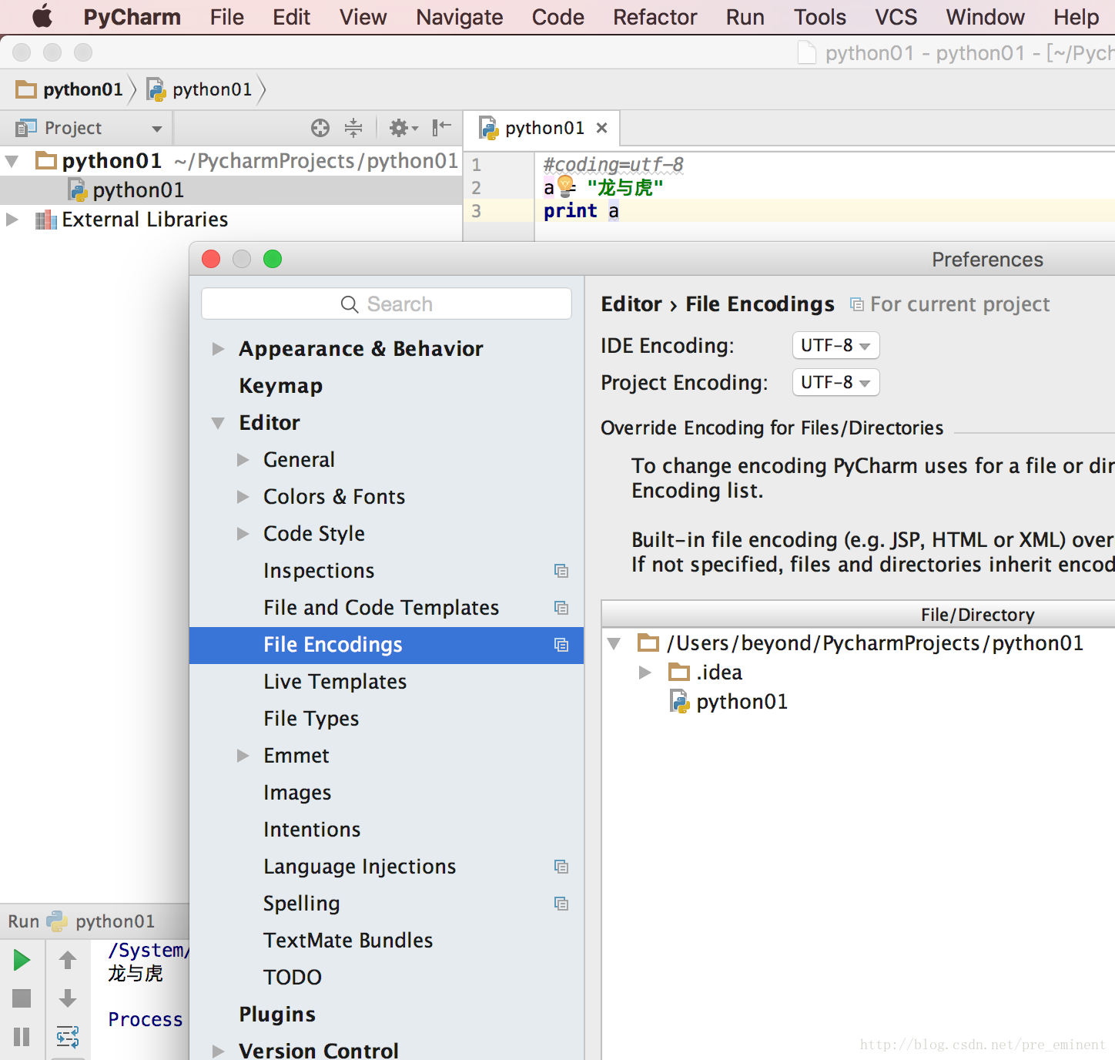
Task: Select Intentions settings
Action: (x=312, y=830)
